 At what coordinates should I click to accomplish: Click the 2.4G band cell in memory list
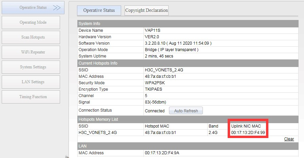213,133
